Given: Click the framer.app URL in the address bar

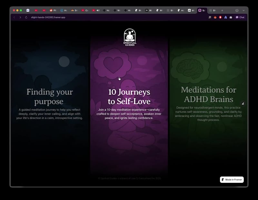Looking at the screenshot, I should point(48,17).
